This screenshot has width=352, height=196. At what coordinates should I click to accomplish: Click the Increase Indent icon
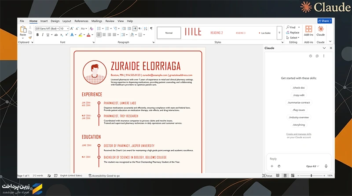[x=129, y=29]
